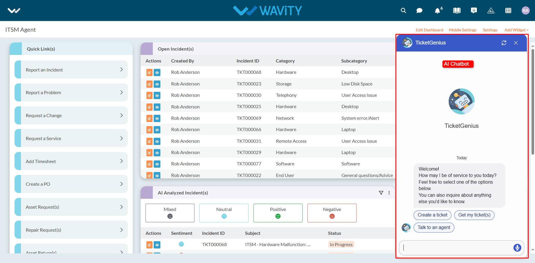
Task: Sort by Incident ID column in Open Incident(s)
Action: coord(248,61)
